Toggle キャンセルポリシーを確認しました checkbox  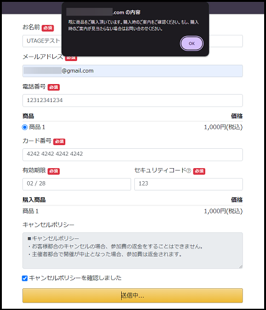click(25, 278)
